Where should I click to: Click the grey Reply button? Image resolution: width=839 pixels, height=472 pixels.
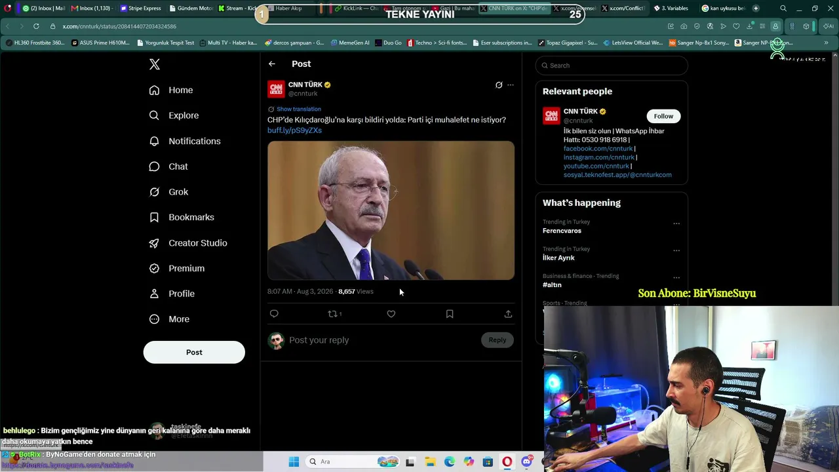pyautogui.click(x=498, y=340)
